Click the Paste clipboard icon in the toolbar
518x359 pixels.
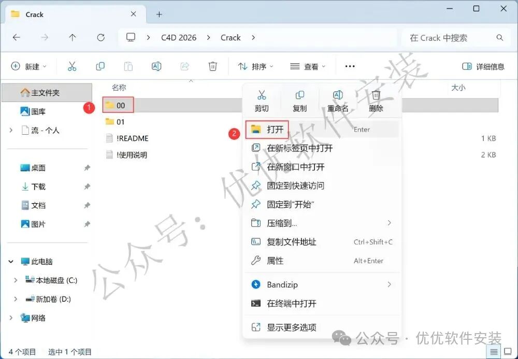tap(128, 66)
